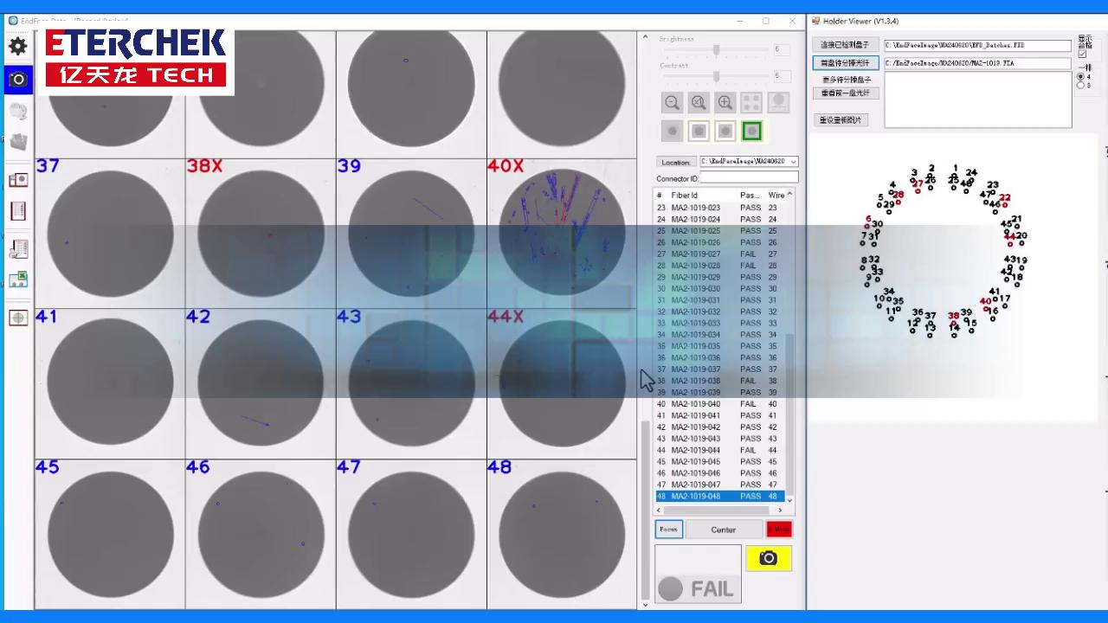Toggle the 显示合格 checkbox
1108x623 pixels.
tap(1082, 54)
